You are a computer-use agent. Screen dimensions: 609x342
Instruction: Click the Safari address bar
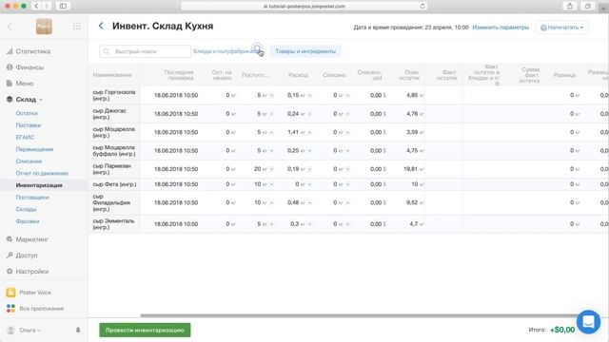pos(304,7)
